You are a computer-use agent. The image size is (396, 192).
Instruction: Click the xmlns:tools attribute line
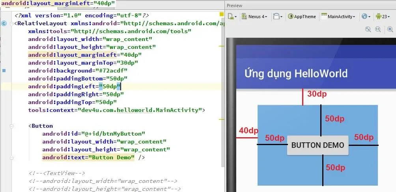(110, 31)
